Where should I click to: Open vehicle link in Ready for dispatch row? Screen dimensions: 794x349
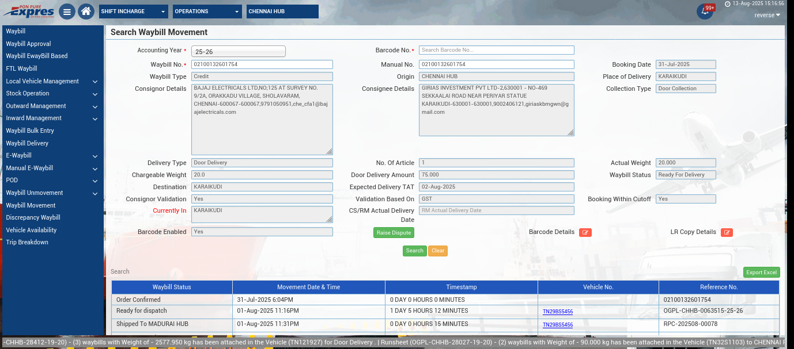point(557,312)
